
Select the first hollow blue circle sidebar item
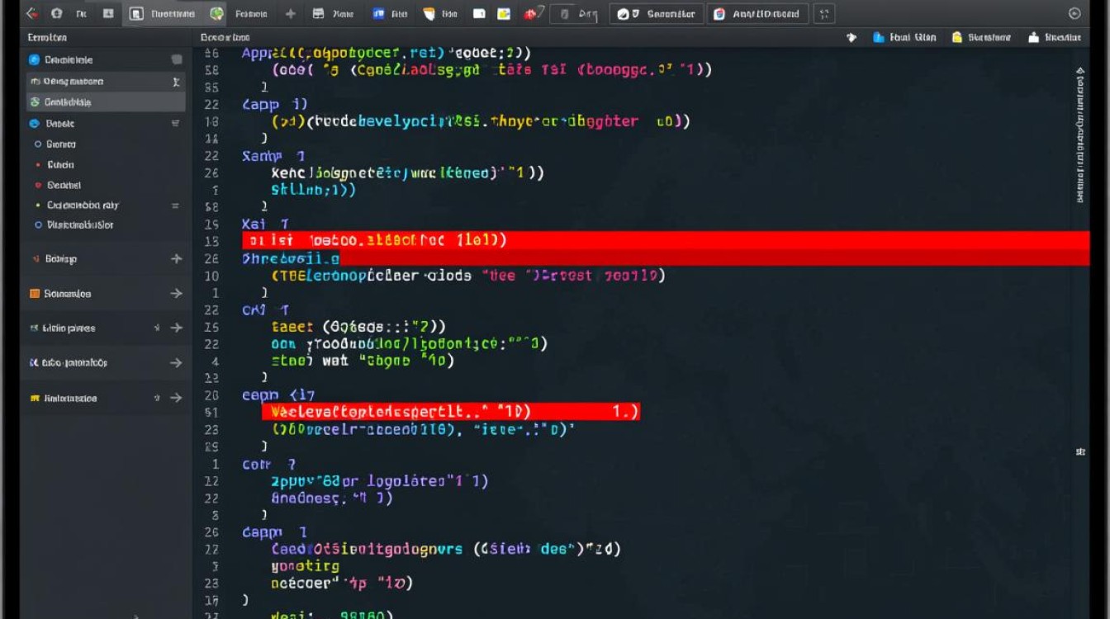(38, 144)
